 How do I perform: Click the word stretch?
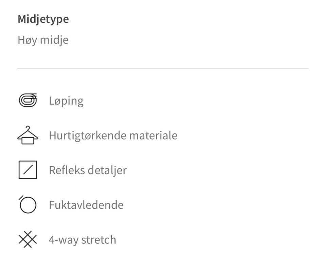(x=98, y=240)
